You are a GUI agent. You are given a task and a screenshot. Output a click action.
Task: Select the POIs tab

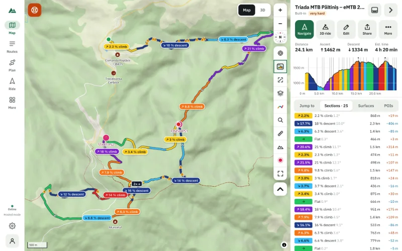(388, 106)
